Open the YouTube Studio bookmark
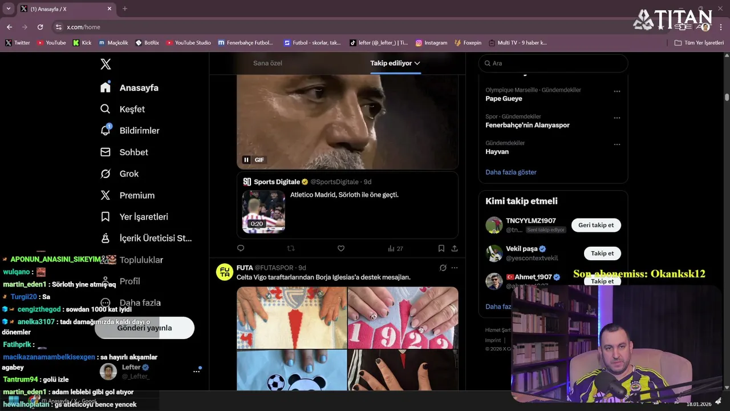This screenshot has width=730, height=411. tap(188, 43)
